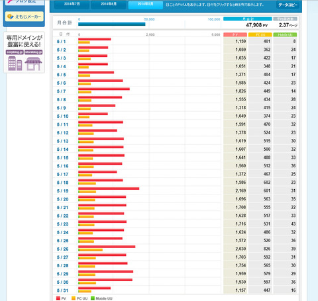
Task: Click the red PV legend swatch
Action: 58,298
